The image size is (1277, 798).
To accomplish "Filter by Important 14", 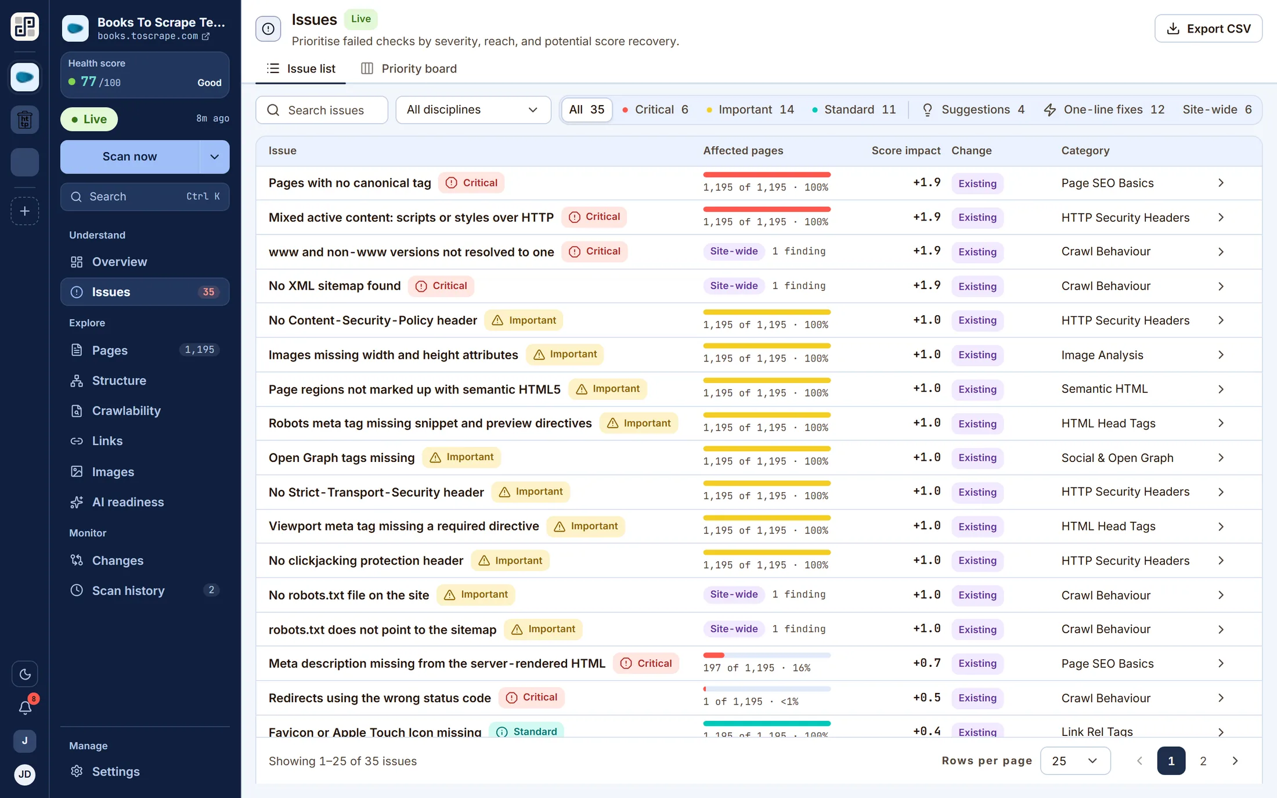I will (750, 110).
